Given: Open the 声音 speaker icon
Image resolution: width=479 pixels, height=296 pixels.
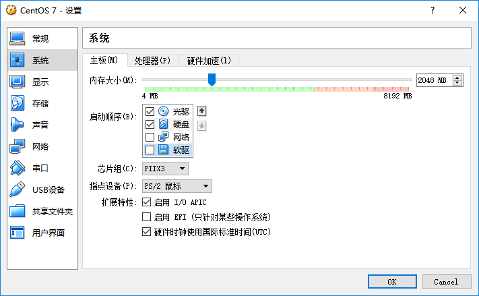Looking at the screenshot, I should pos(17,125).
